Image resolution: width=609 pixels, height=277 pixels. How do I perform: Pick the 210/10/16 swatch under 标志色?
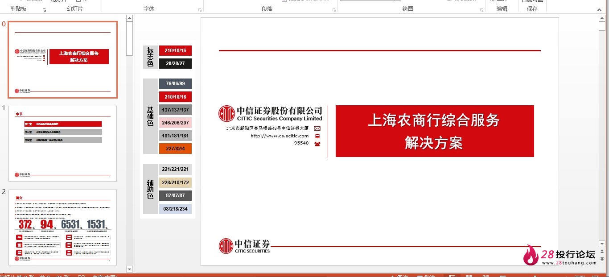(x=175, y=50)
